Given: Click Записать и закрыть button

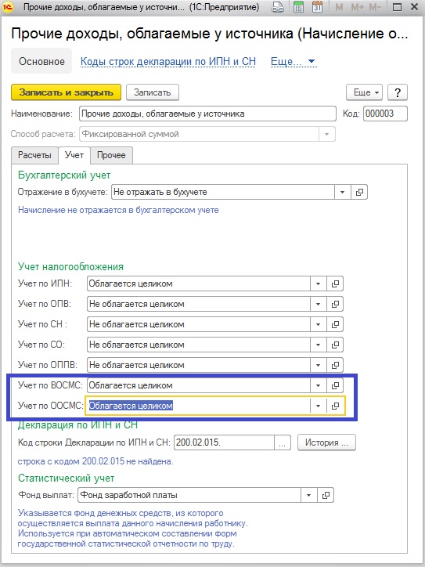Looking at the screenshot, I should (66, 92).
